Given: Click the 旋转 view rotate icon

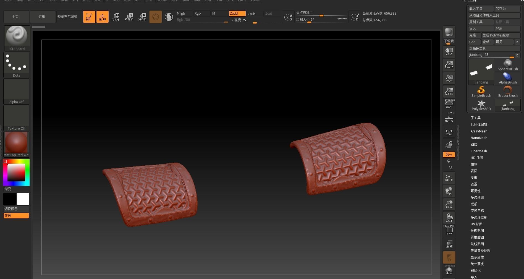Looking at the screenshot, I should point(449,218).
